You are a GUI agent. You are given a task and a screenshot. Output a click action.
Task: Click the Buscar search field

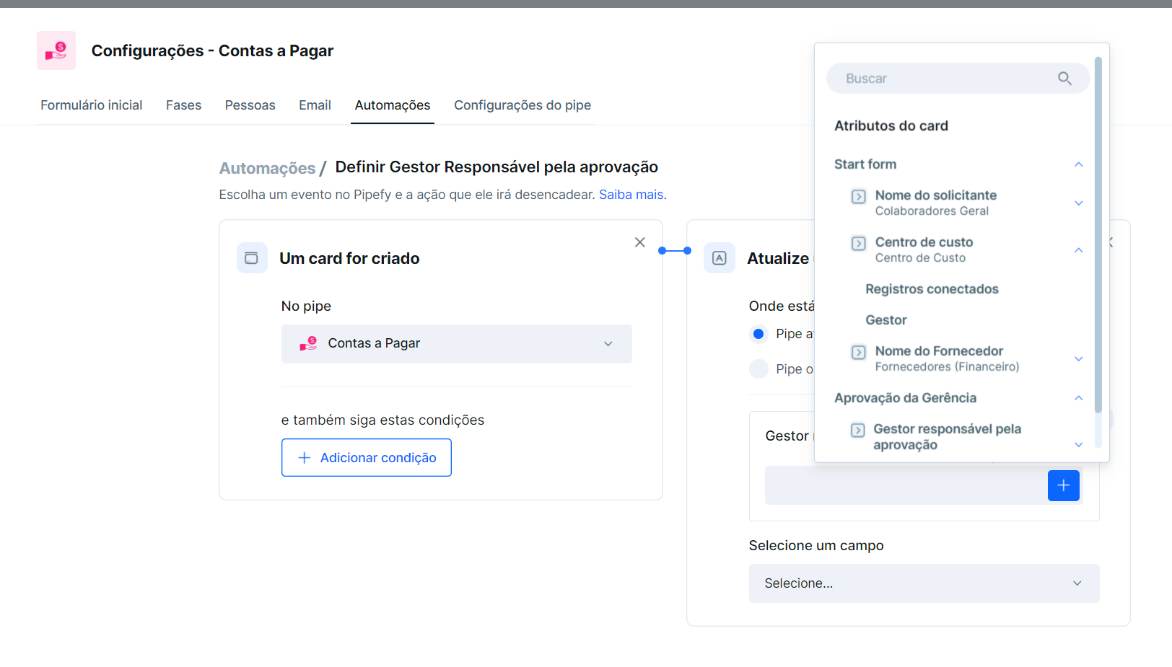tap(958, 79)
